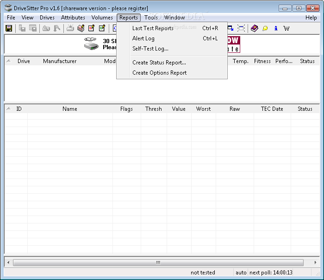Screen dimensions: 324x280
Task: Click the horizontal scrollbar right arrow
Action: point(315,262)
